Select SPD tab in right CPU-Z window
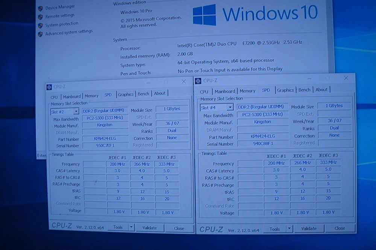 pyautogui.click(x=266, y=90)
